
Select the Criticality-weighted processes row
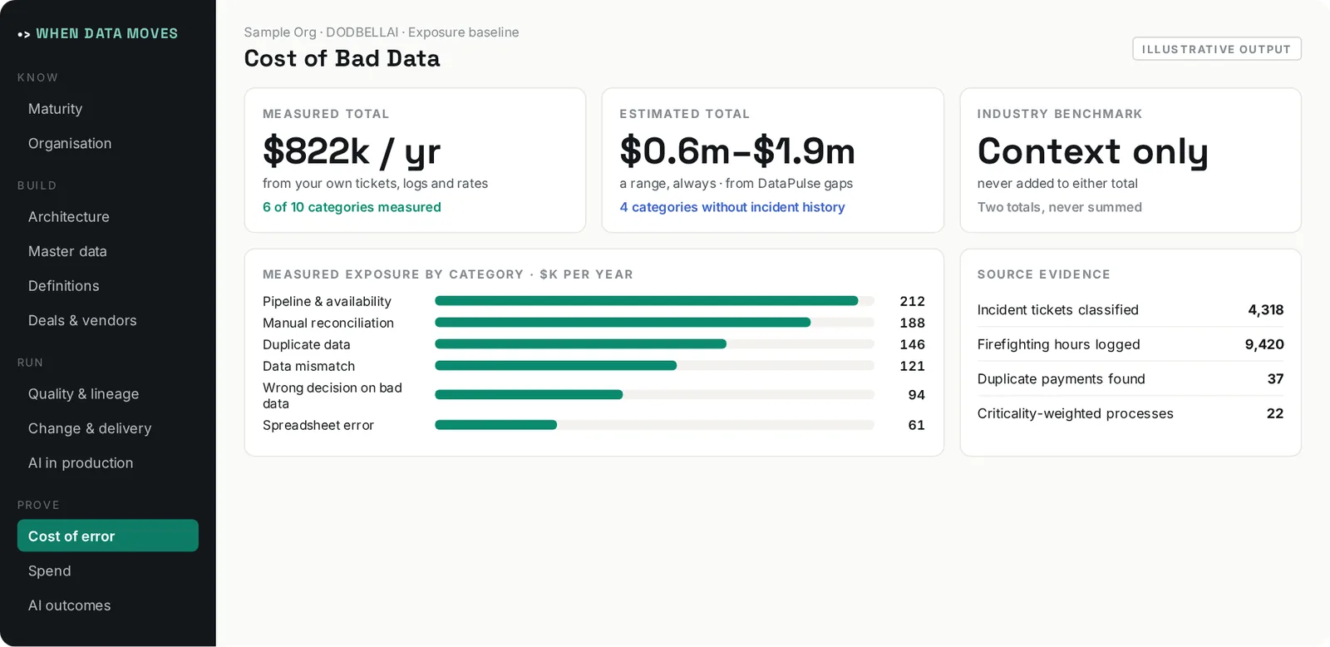coord(1130,413)
